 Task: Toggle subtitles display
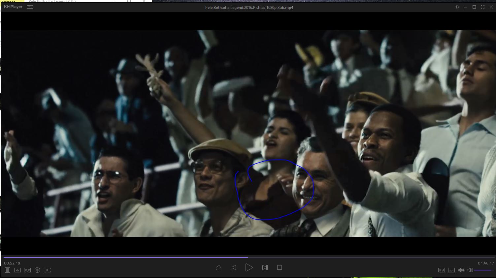(451, 270)
